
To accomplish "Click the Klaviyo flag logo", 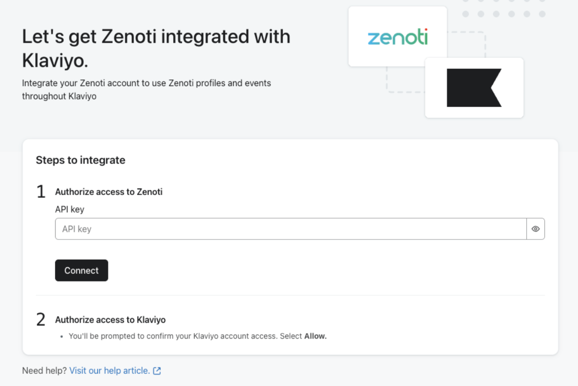I will 474,88.
